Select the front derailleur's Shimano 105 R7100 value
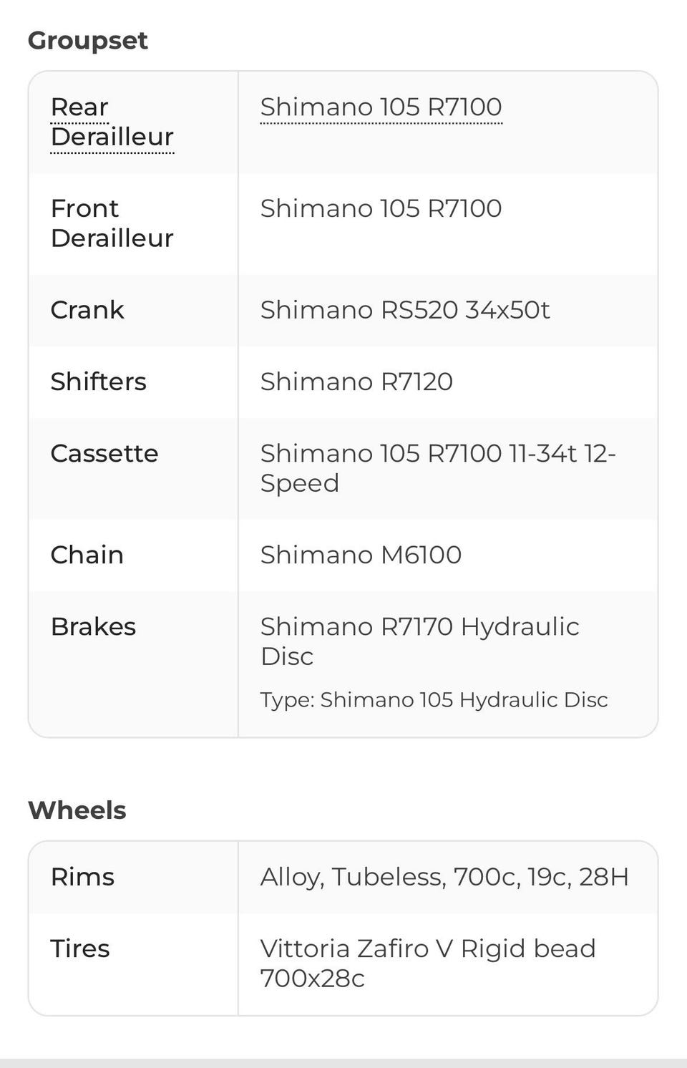 pos(381,209)
